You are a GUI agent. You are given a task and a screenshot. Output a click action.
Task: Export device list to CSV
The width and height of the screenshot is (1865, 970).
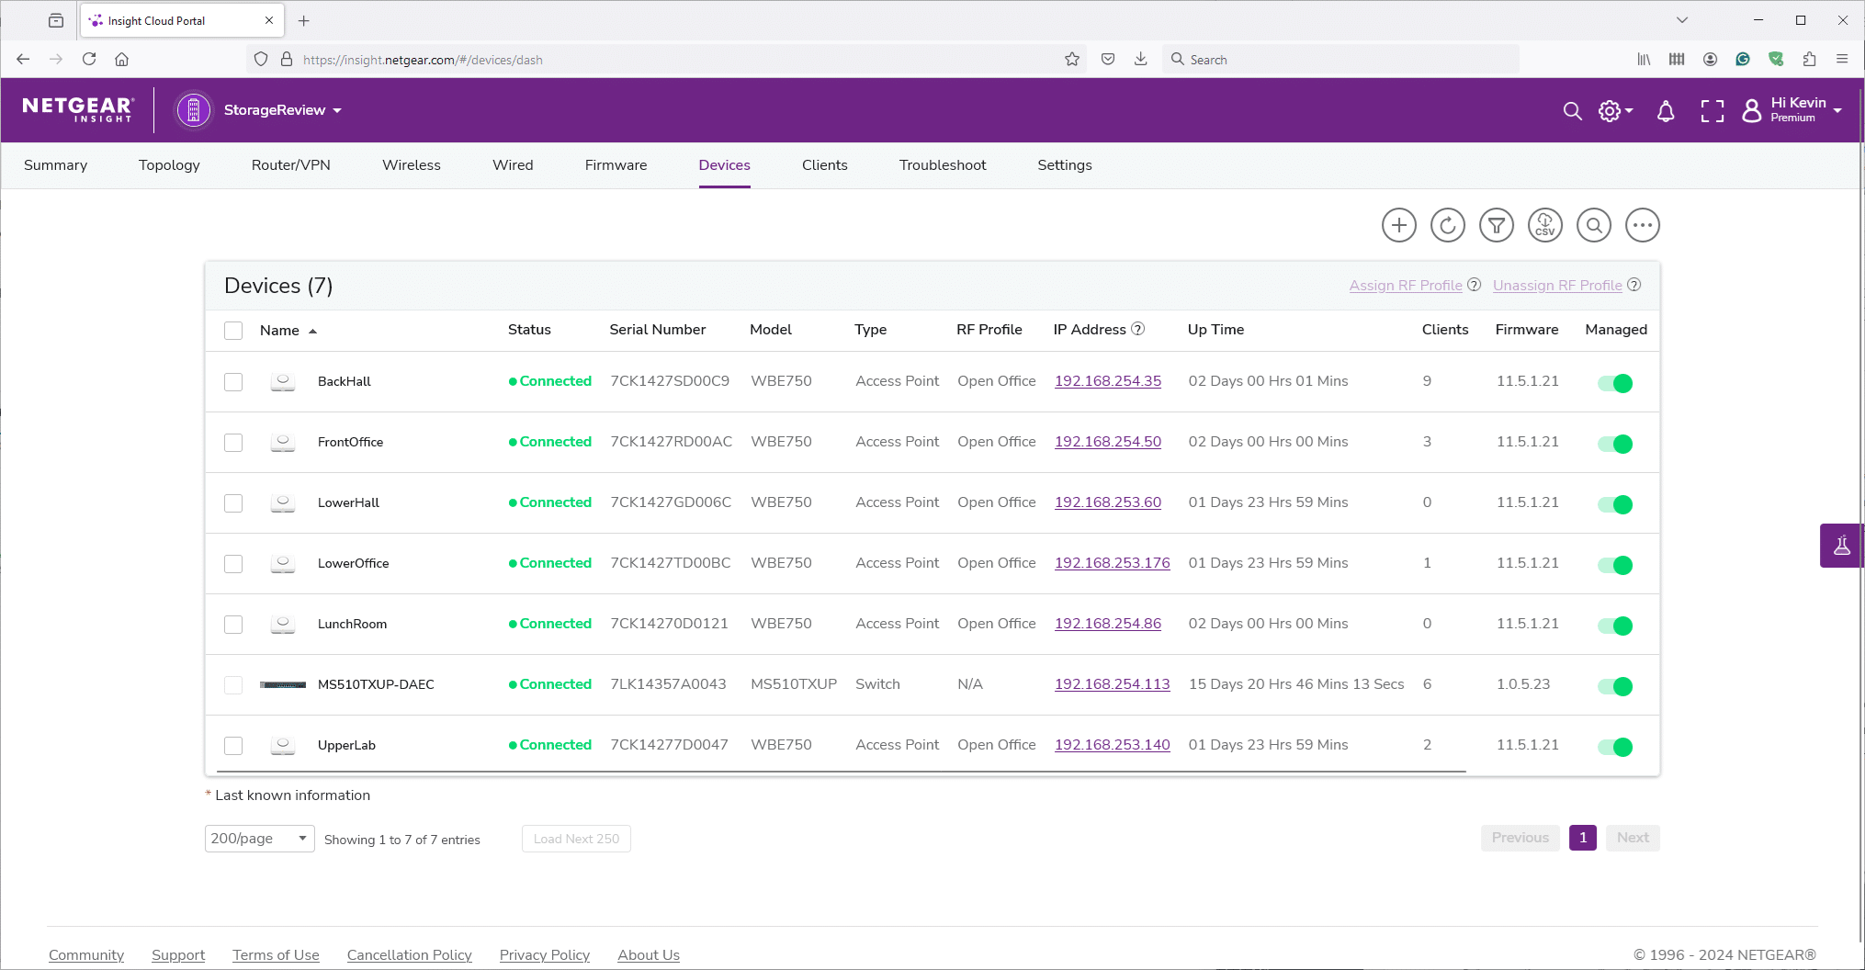[x=1544, y=225]
